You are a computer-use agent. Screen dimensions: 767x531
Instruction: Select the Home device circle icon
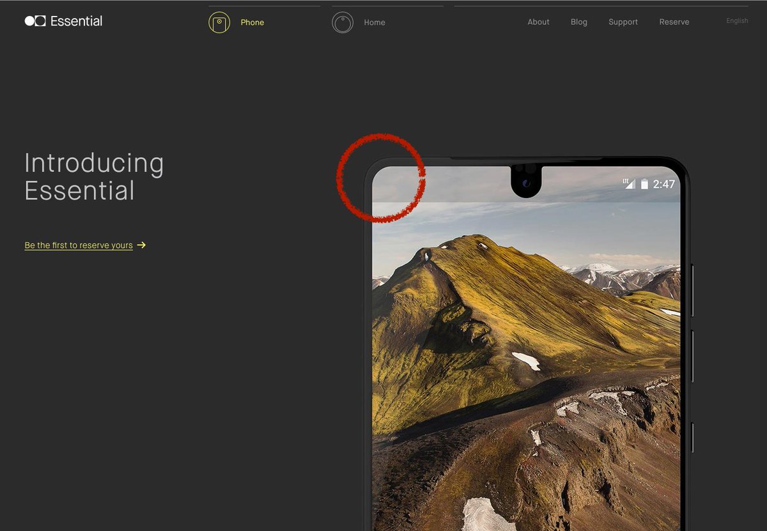pos(343,22)
